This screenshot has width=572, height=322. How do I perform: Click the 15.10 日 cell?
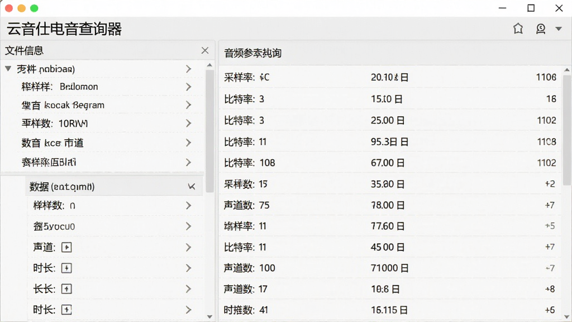[x=387, y=99]
